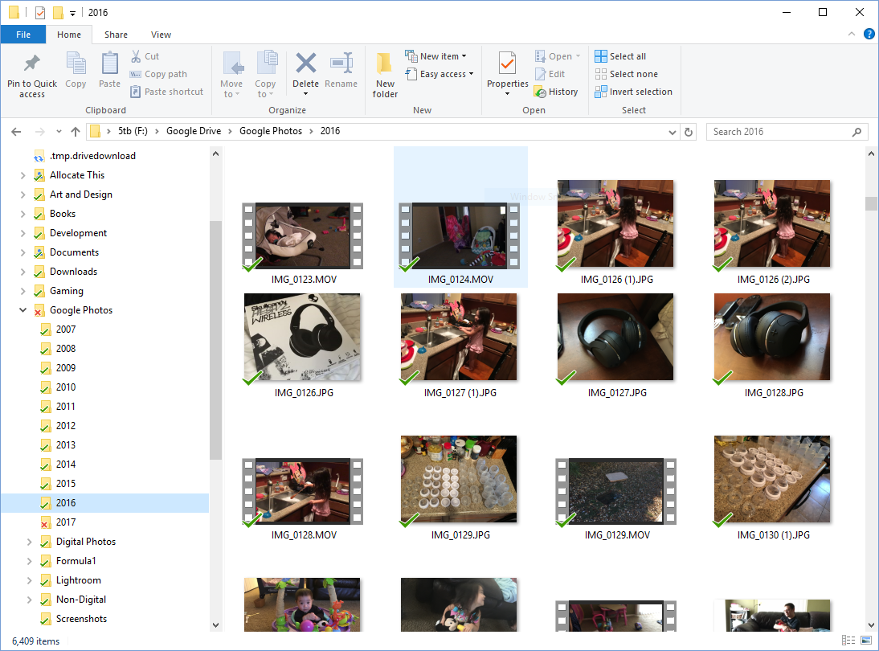Open the Open button dropdown arrow

[x=578, y=56]
